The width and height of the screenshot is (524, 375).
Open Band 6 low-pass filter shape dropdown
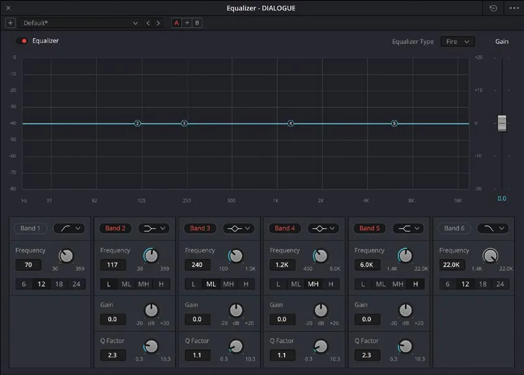pyautogui.click(x=493, y=228)
